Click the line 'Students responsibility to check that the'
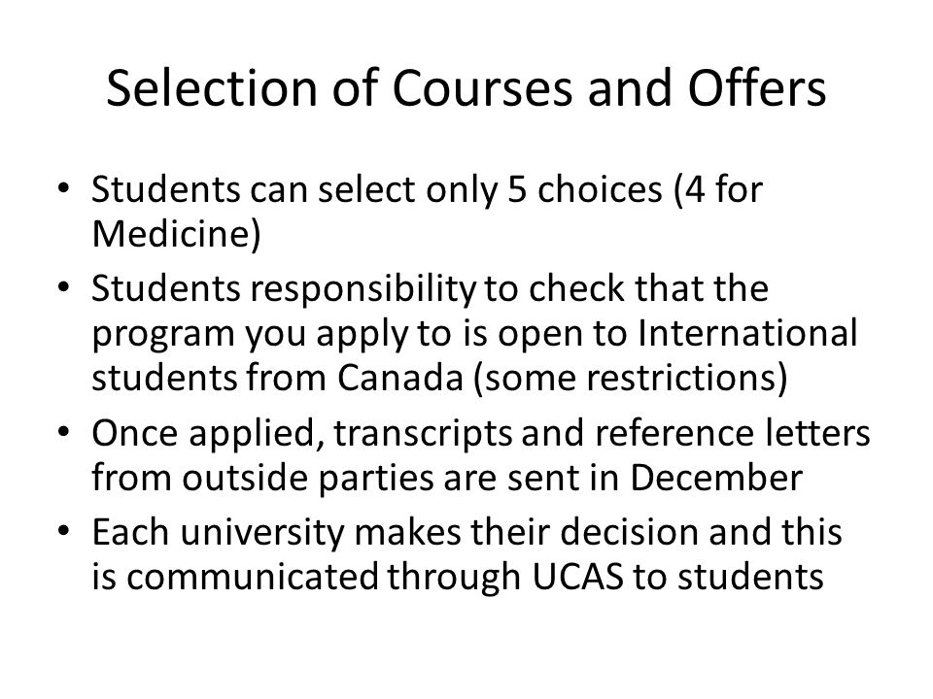The height and width of the screenshot is (699, 933). tap(431, 289)
